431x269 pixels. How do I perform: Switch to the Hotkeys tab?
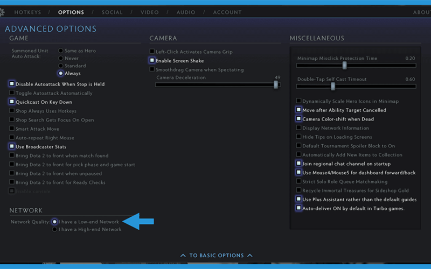click(x=27, y=12)
